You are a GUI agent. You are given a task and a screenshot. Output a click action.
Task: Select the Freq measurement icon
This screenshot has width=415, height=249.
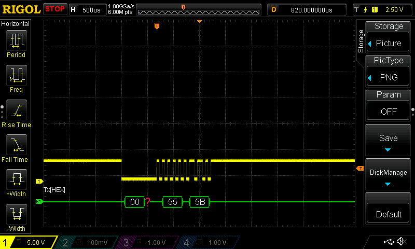[17, 75]
